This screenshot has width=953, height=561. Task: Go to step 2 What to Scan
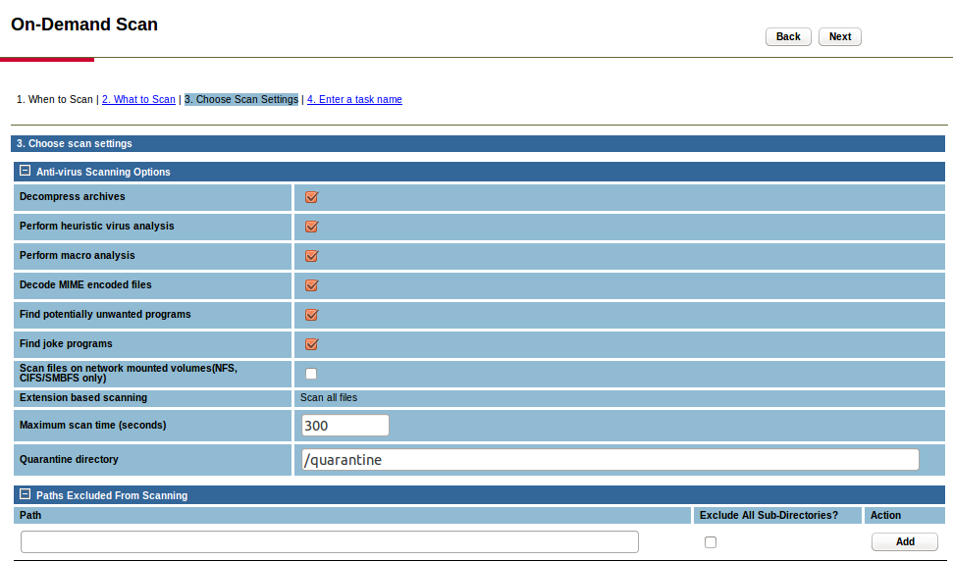pos(138,100)
